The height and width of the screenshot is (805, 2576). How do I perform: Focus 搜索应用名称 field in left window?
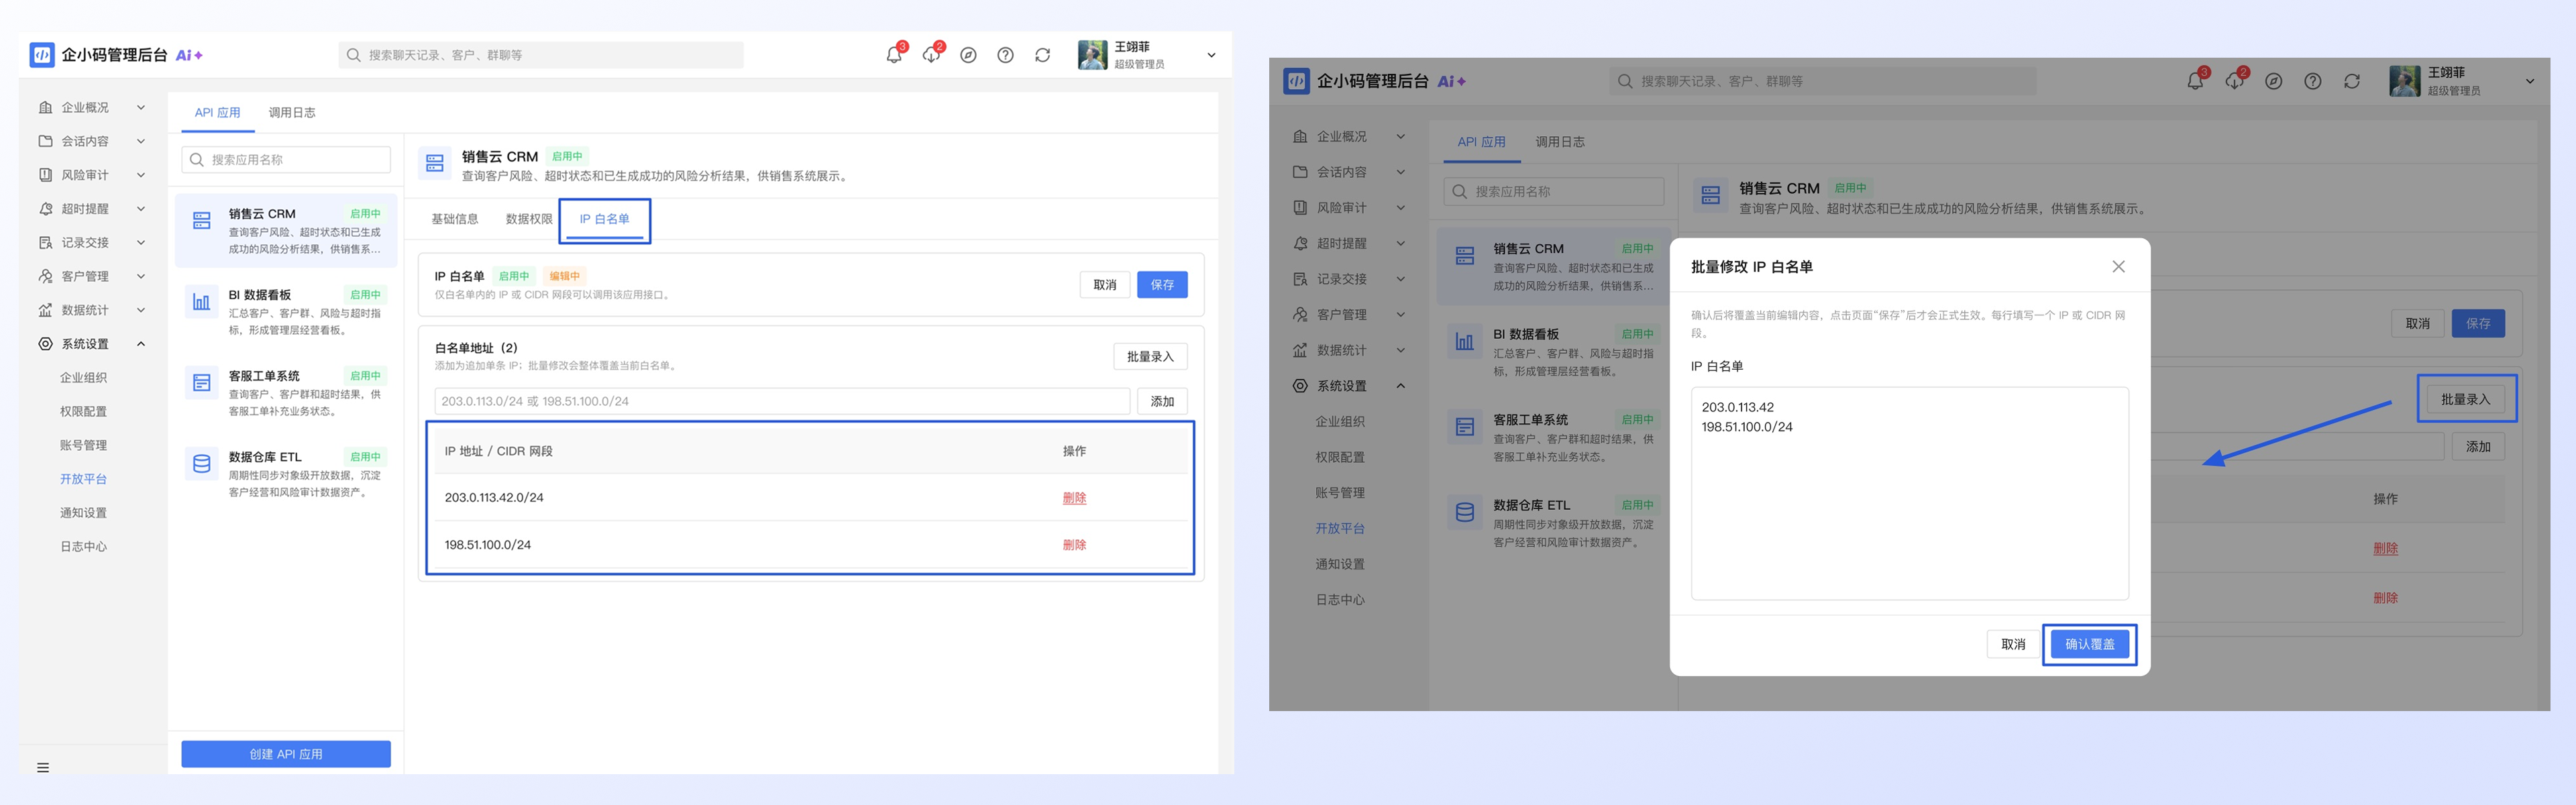tap(286, 160)
